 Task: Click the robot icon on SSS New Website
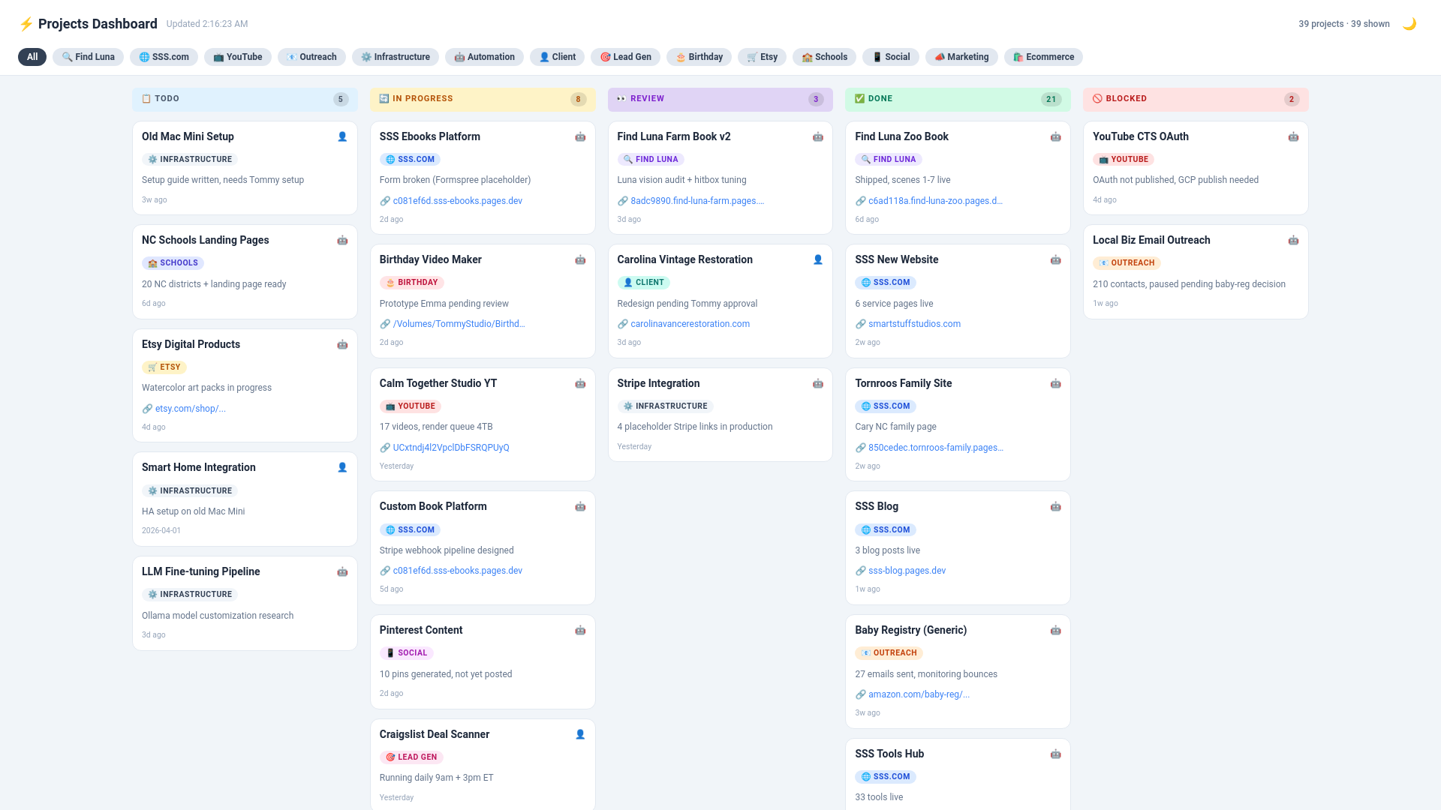(1055, 259)
